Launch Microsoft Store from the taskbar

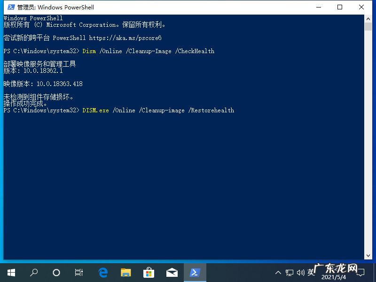click(x=149, y=272)
